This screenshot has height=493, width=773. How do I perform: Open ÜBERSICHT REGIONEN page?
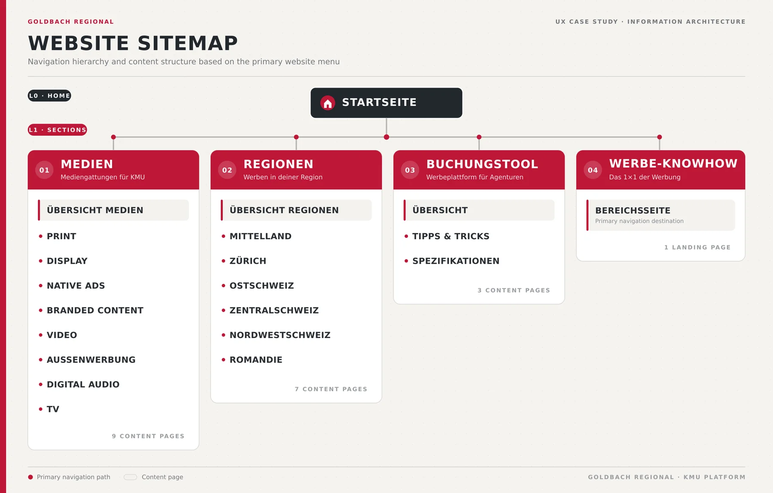click(x=296, y=210)
